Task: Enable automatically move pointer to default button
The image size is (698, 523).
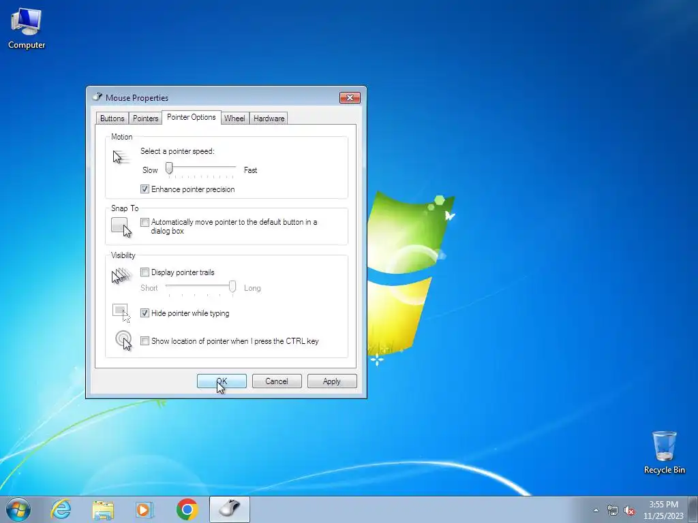Action: (145, 222)
